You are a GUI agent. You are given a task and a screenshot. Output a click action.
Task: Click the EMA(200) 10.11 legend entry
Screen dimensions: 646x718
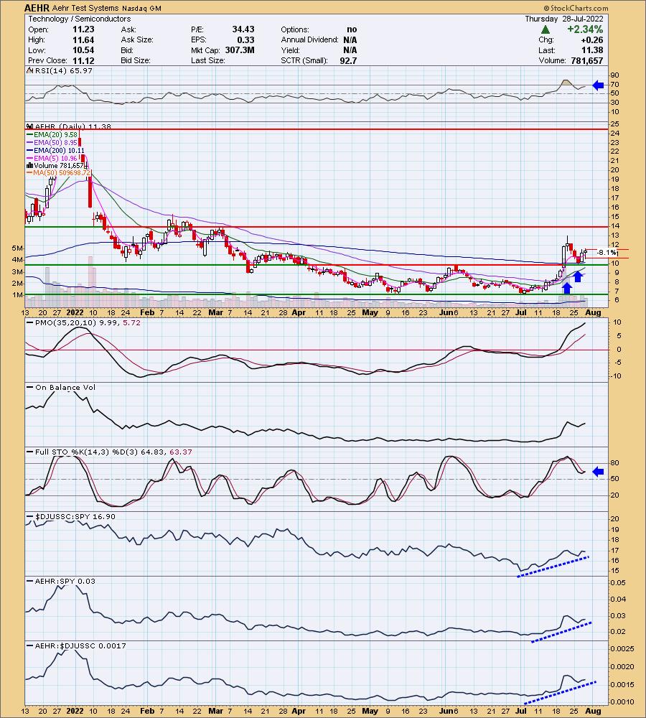tap(59, 151)
